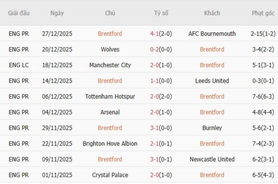
Task: Open the 0-2 Wolves match score
Action: click(x=155, y=50)
